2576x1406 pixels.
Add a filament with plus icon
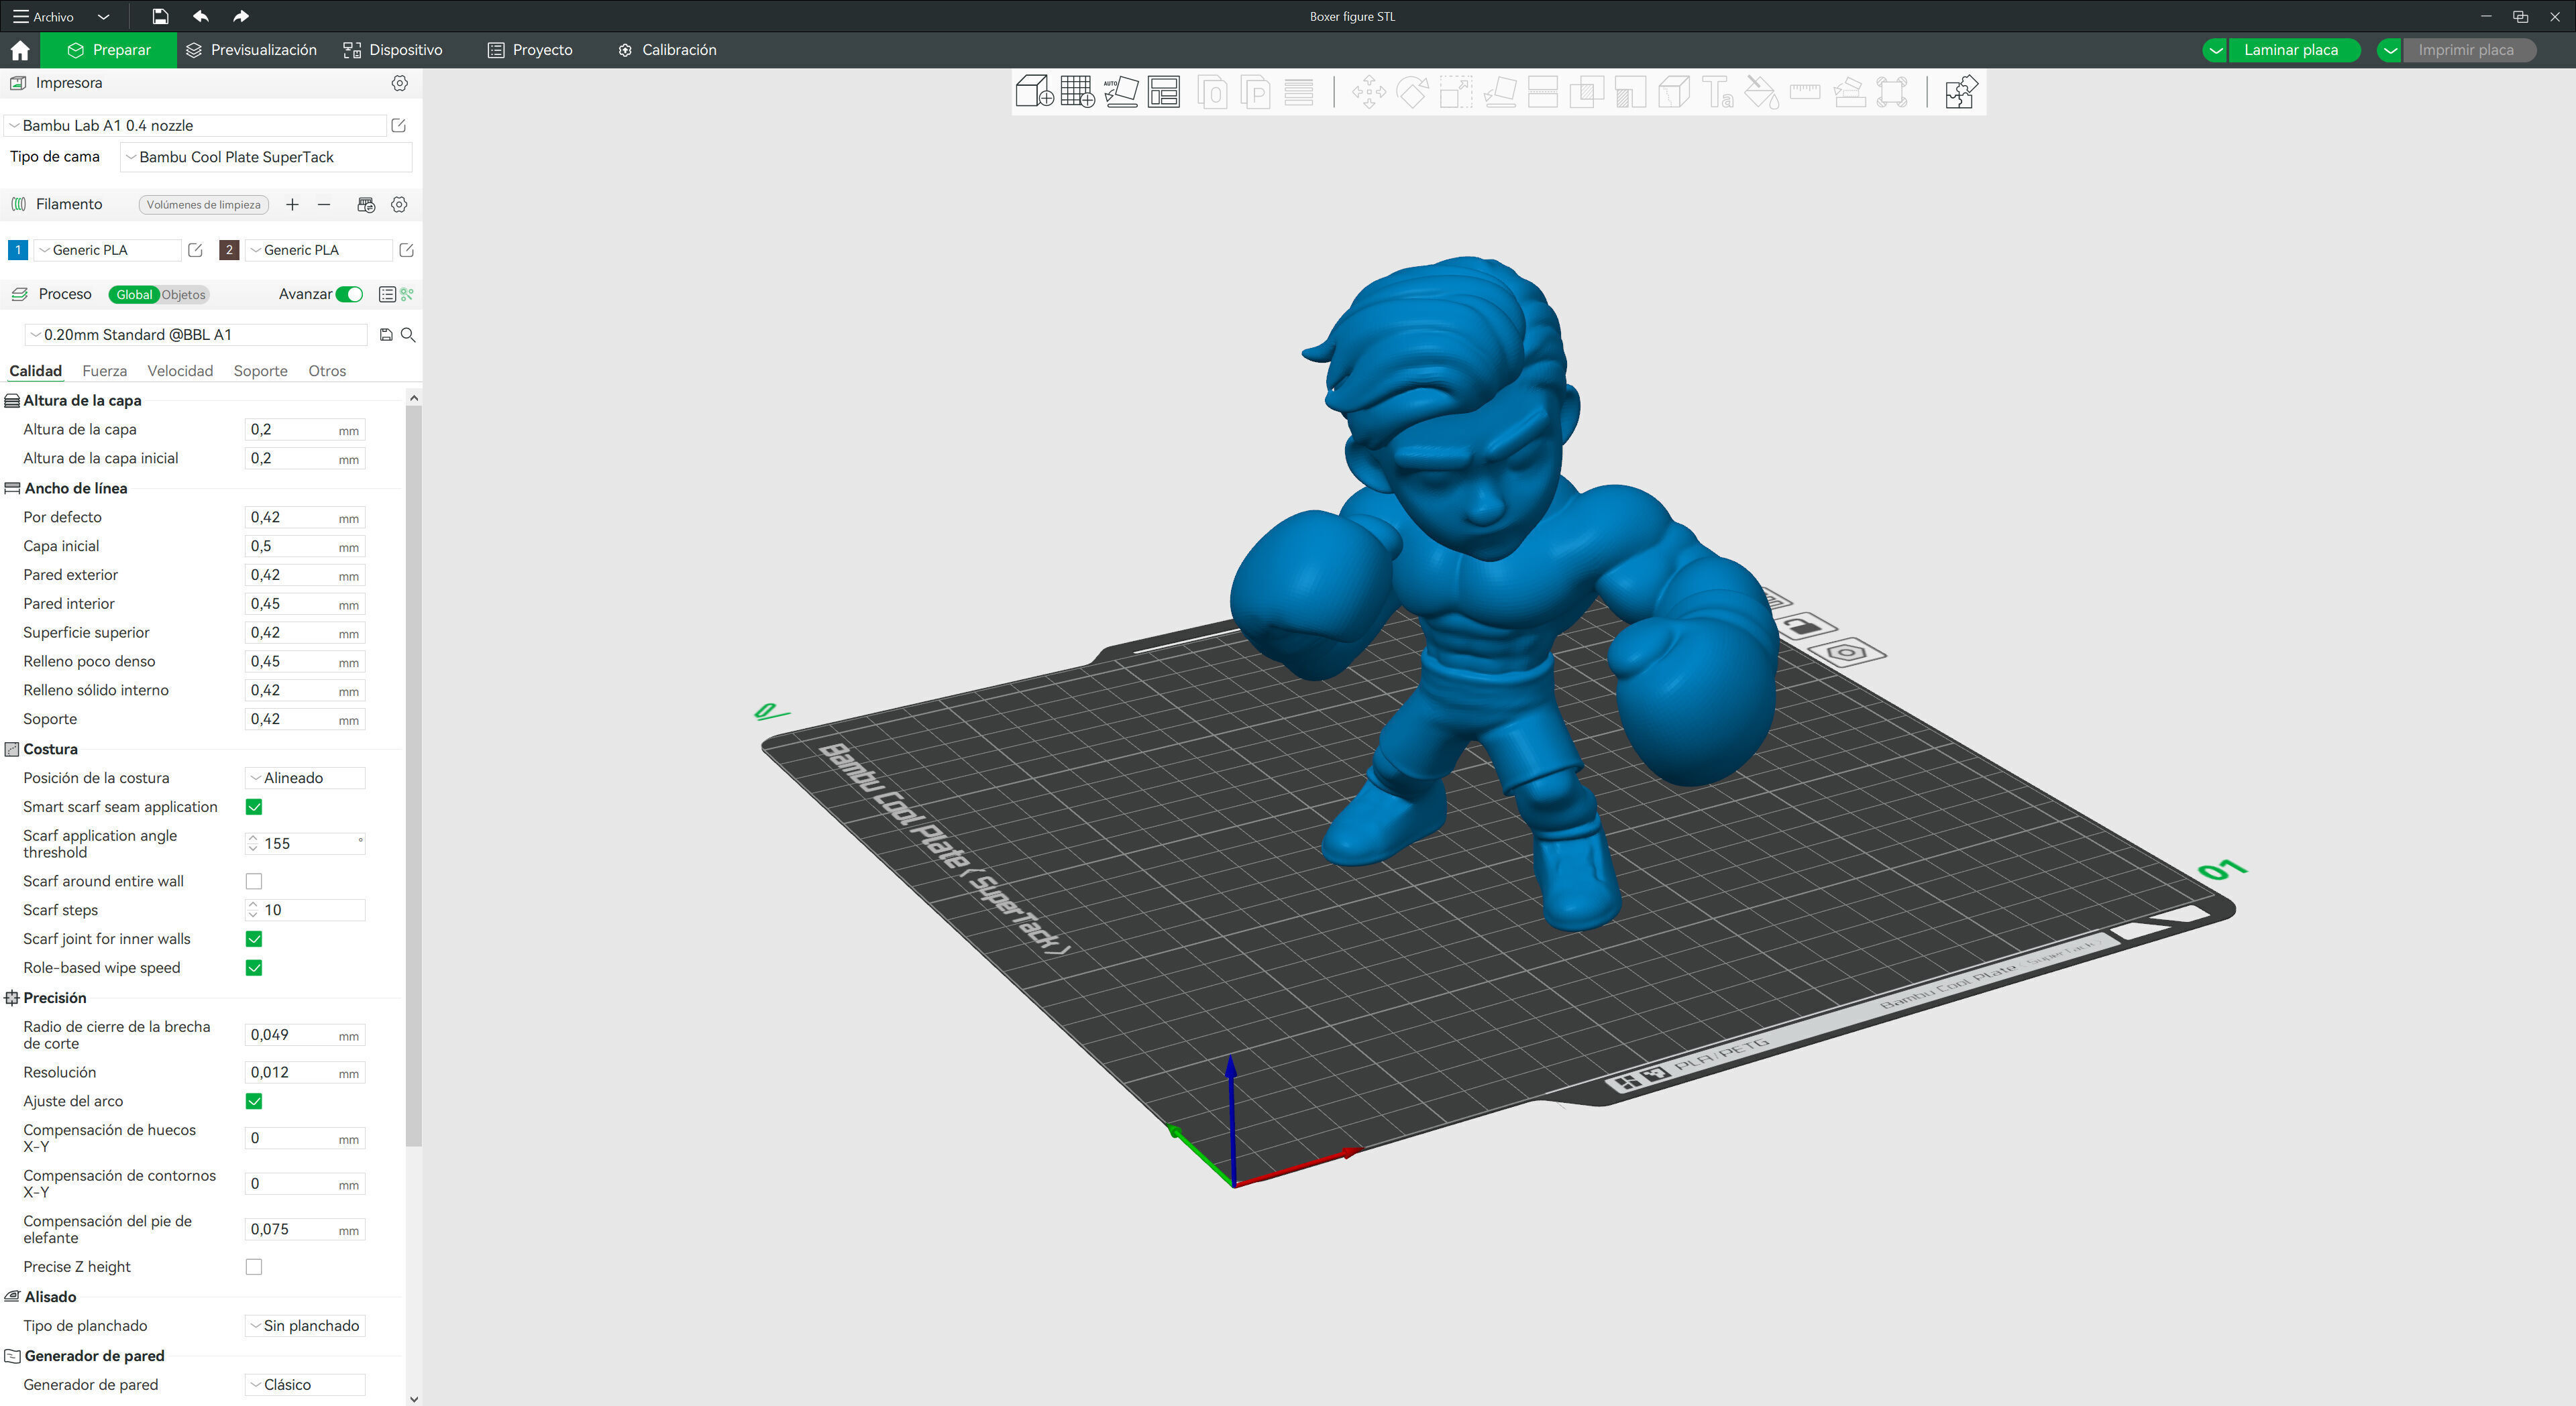[x=292, y=204]
